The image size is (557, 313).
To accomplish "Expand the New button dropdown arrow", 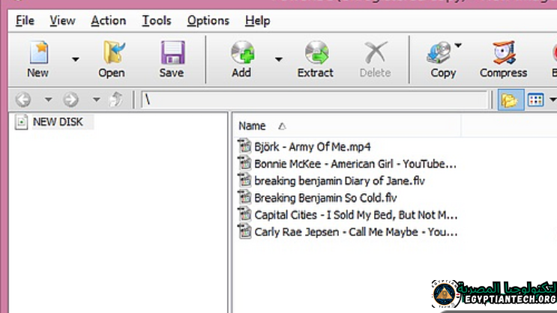I will (x=75, y=59).
